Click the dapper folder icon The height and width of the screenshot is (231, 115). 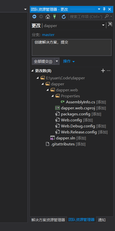tap(48, 84)
